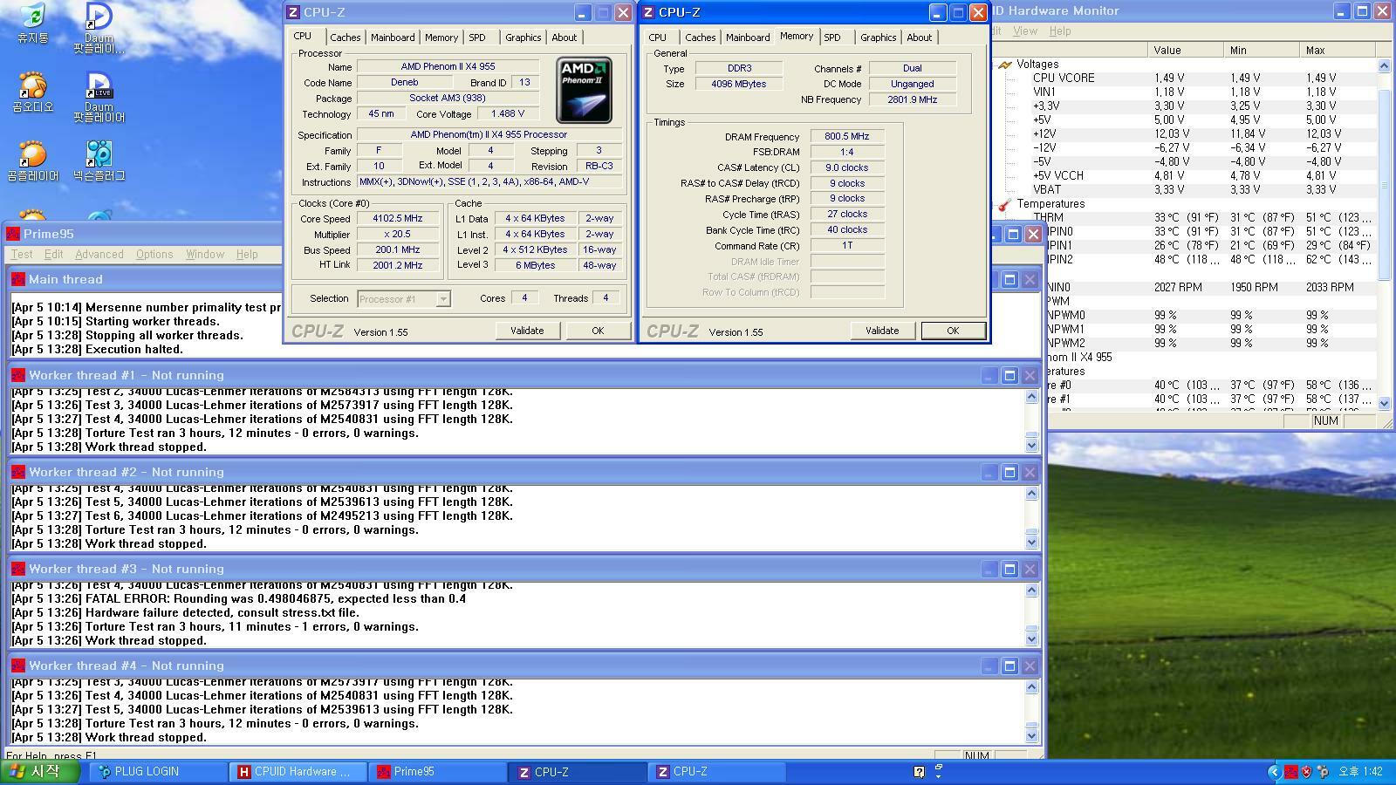The width and height of the screenshot is (1396, 785).
Task: Open the Mainboard tab in left CPU-Z
Action: pos(393,38)
